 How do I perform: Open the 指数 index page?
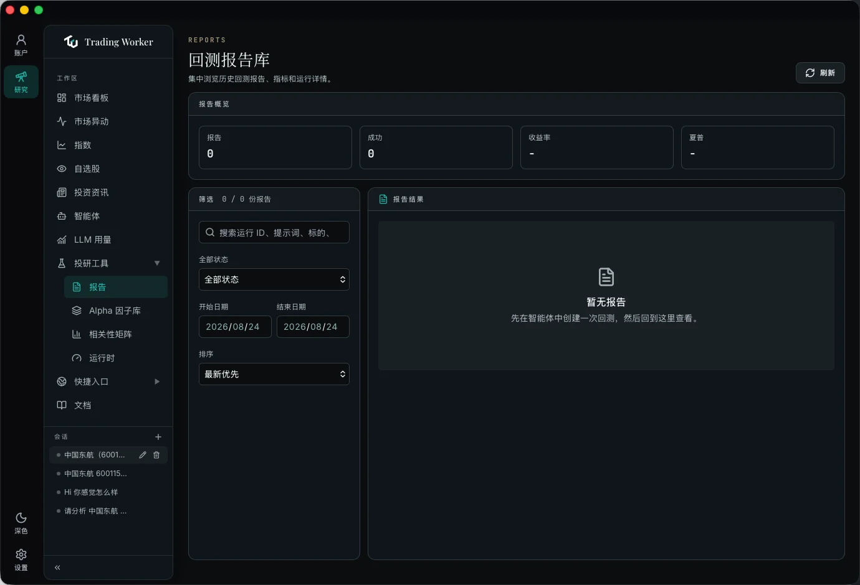(x=108, y=145)
